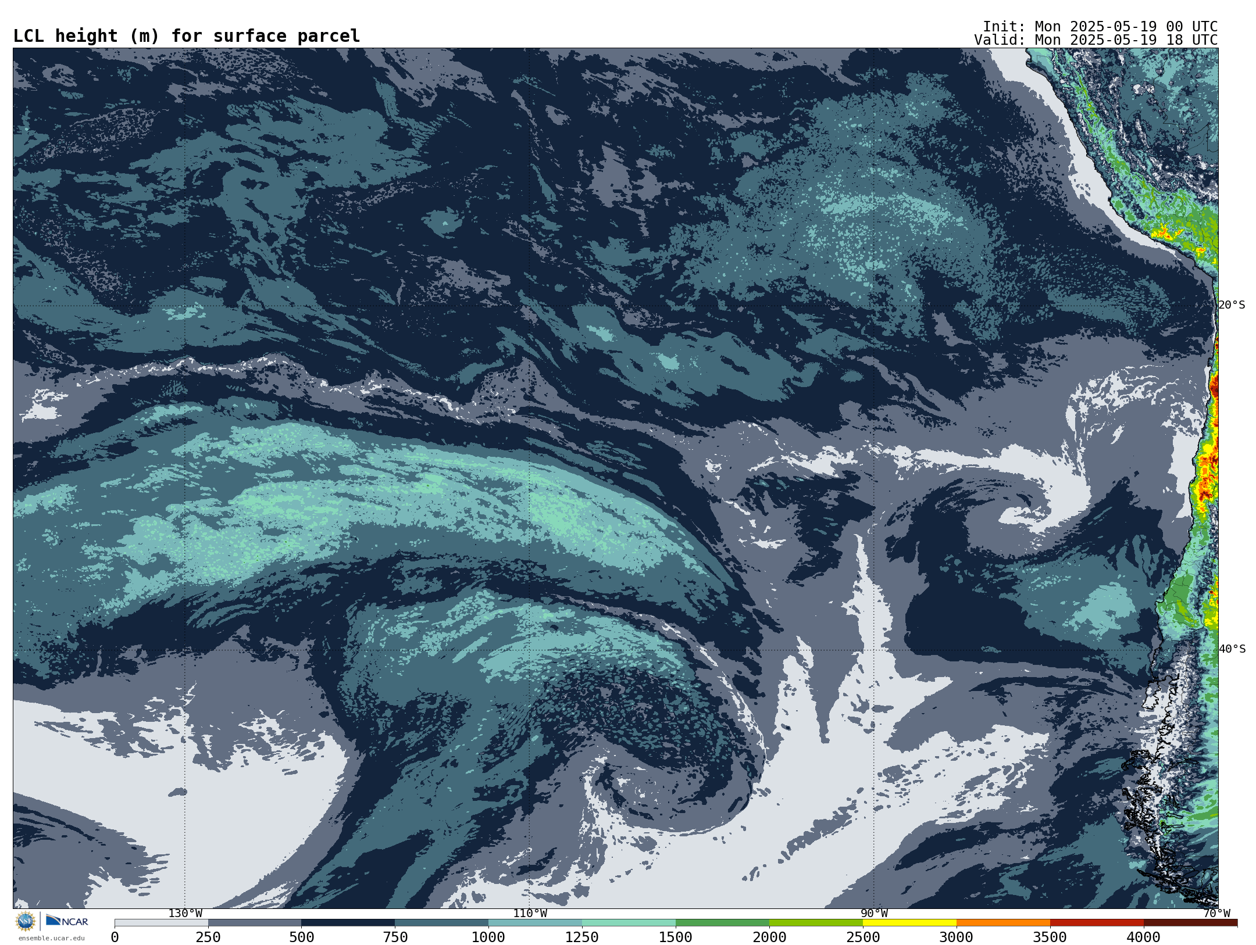The width and height of the screenshot is (1256, 945).
Task: Pick the yellow 2500–3000 colorbar segment
Action: click(x=910, y=923)
